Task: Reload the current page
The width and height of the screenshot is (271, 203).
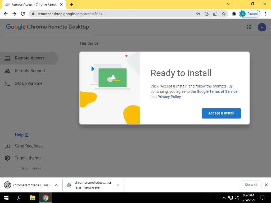Action: [x=23, y=14]
